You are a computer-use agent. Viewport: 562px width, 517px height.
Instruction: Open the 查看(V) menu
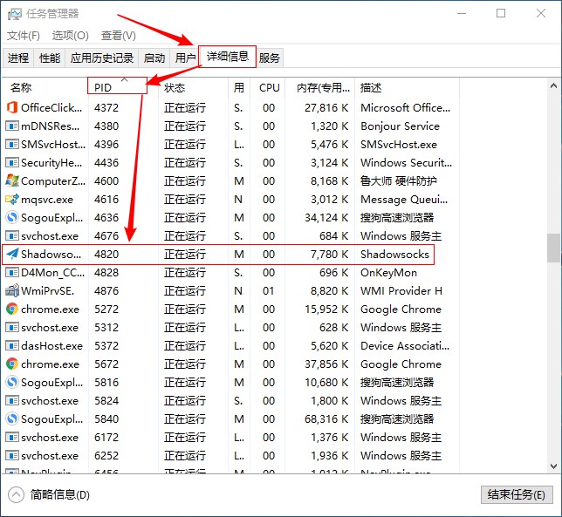pyautogui.click(x=118, y=36)
